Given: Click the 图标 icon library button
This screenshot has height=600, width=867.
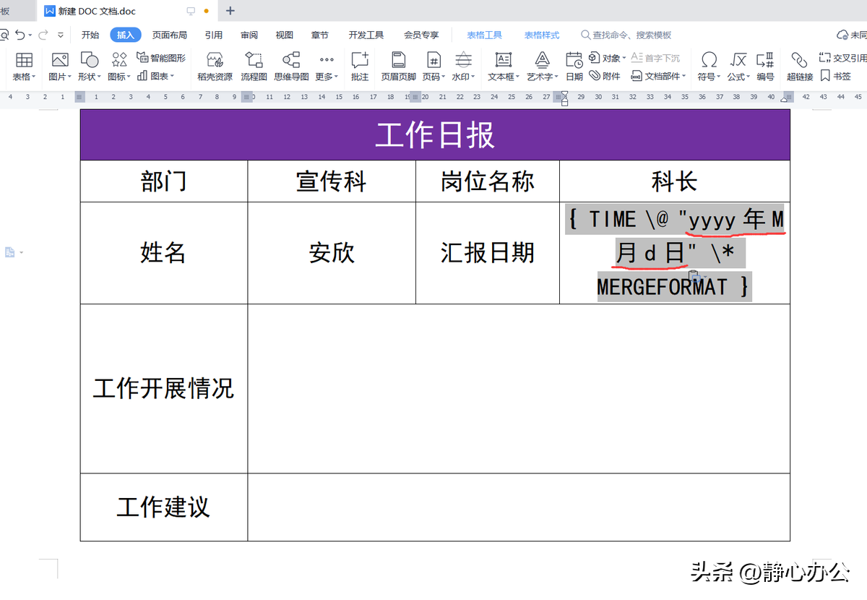Looking at the screenshot, I should (119, 60).
